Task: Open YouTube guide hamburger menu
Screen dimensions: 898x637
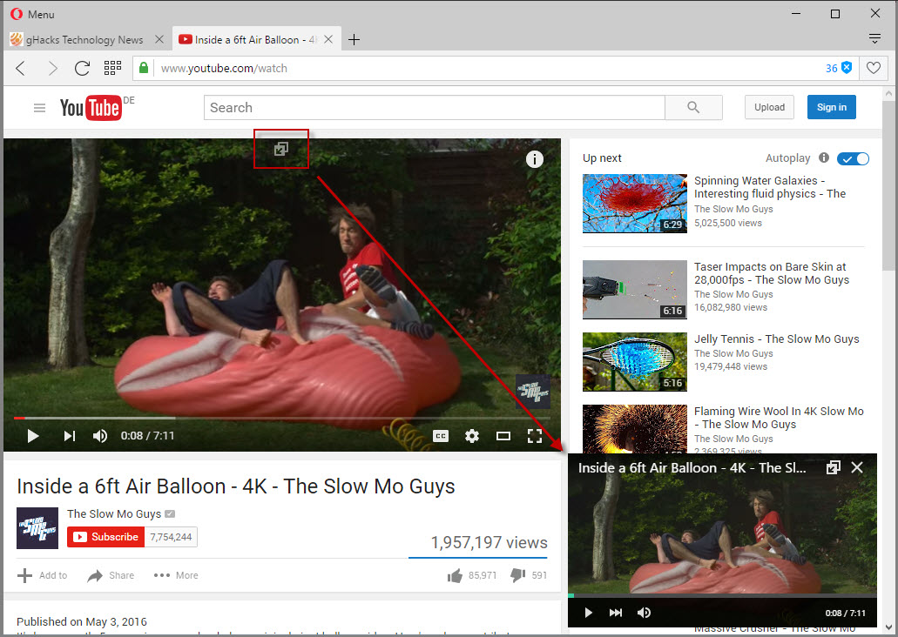Action: (39, 108)
